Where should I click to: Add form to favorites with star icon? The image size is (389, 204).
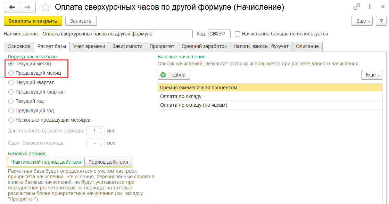point(45,7)
